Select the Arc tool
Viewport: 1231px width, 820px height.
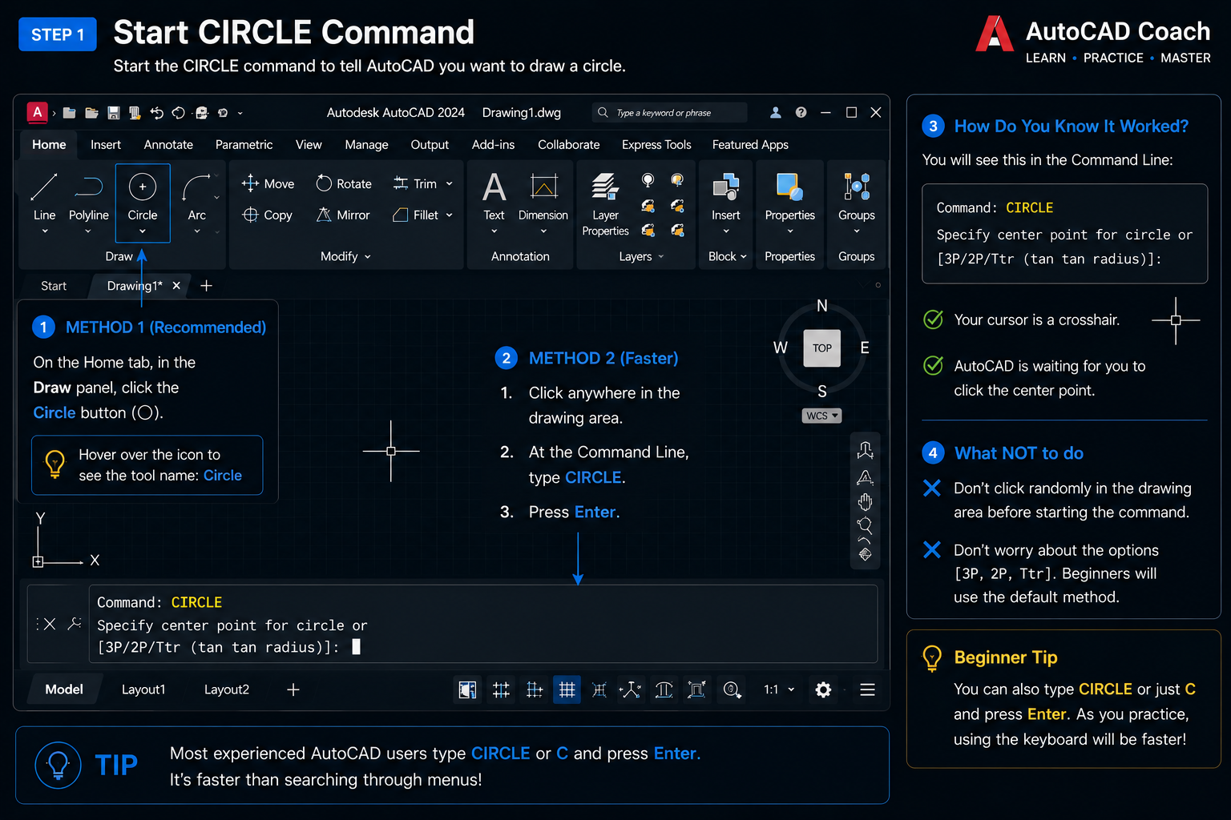click(x=197, y=197)
